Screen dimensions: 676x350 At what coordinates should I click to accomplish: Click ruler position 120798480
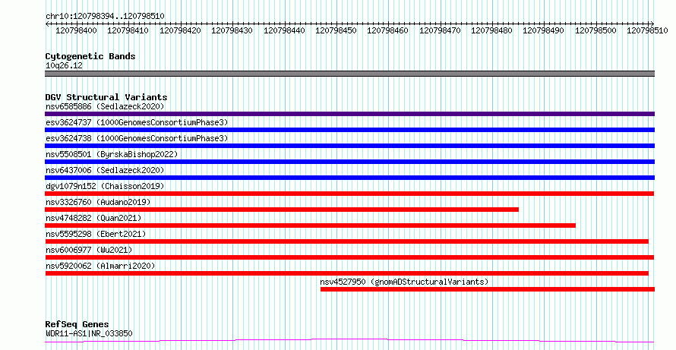(491, 30)
